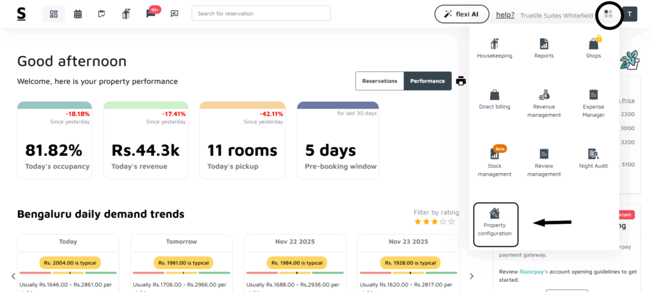651x292 pixels.
Task: Open the calendar view icon
Action: pyautogui.click(x=78, y=14)
